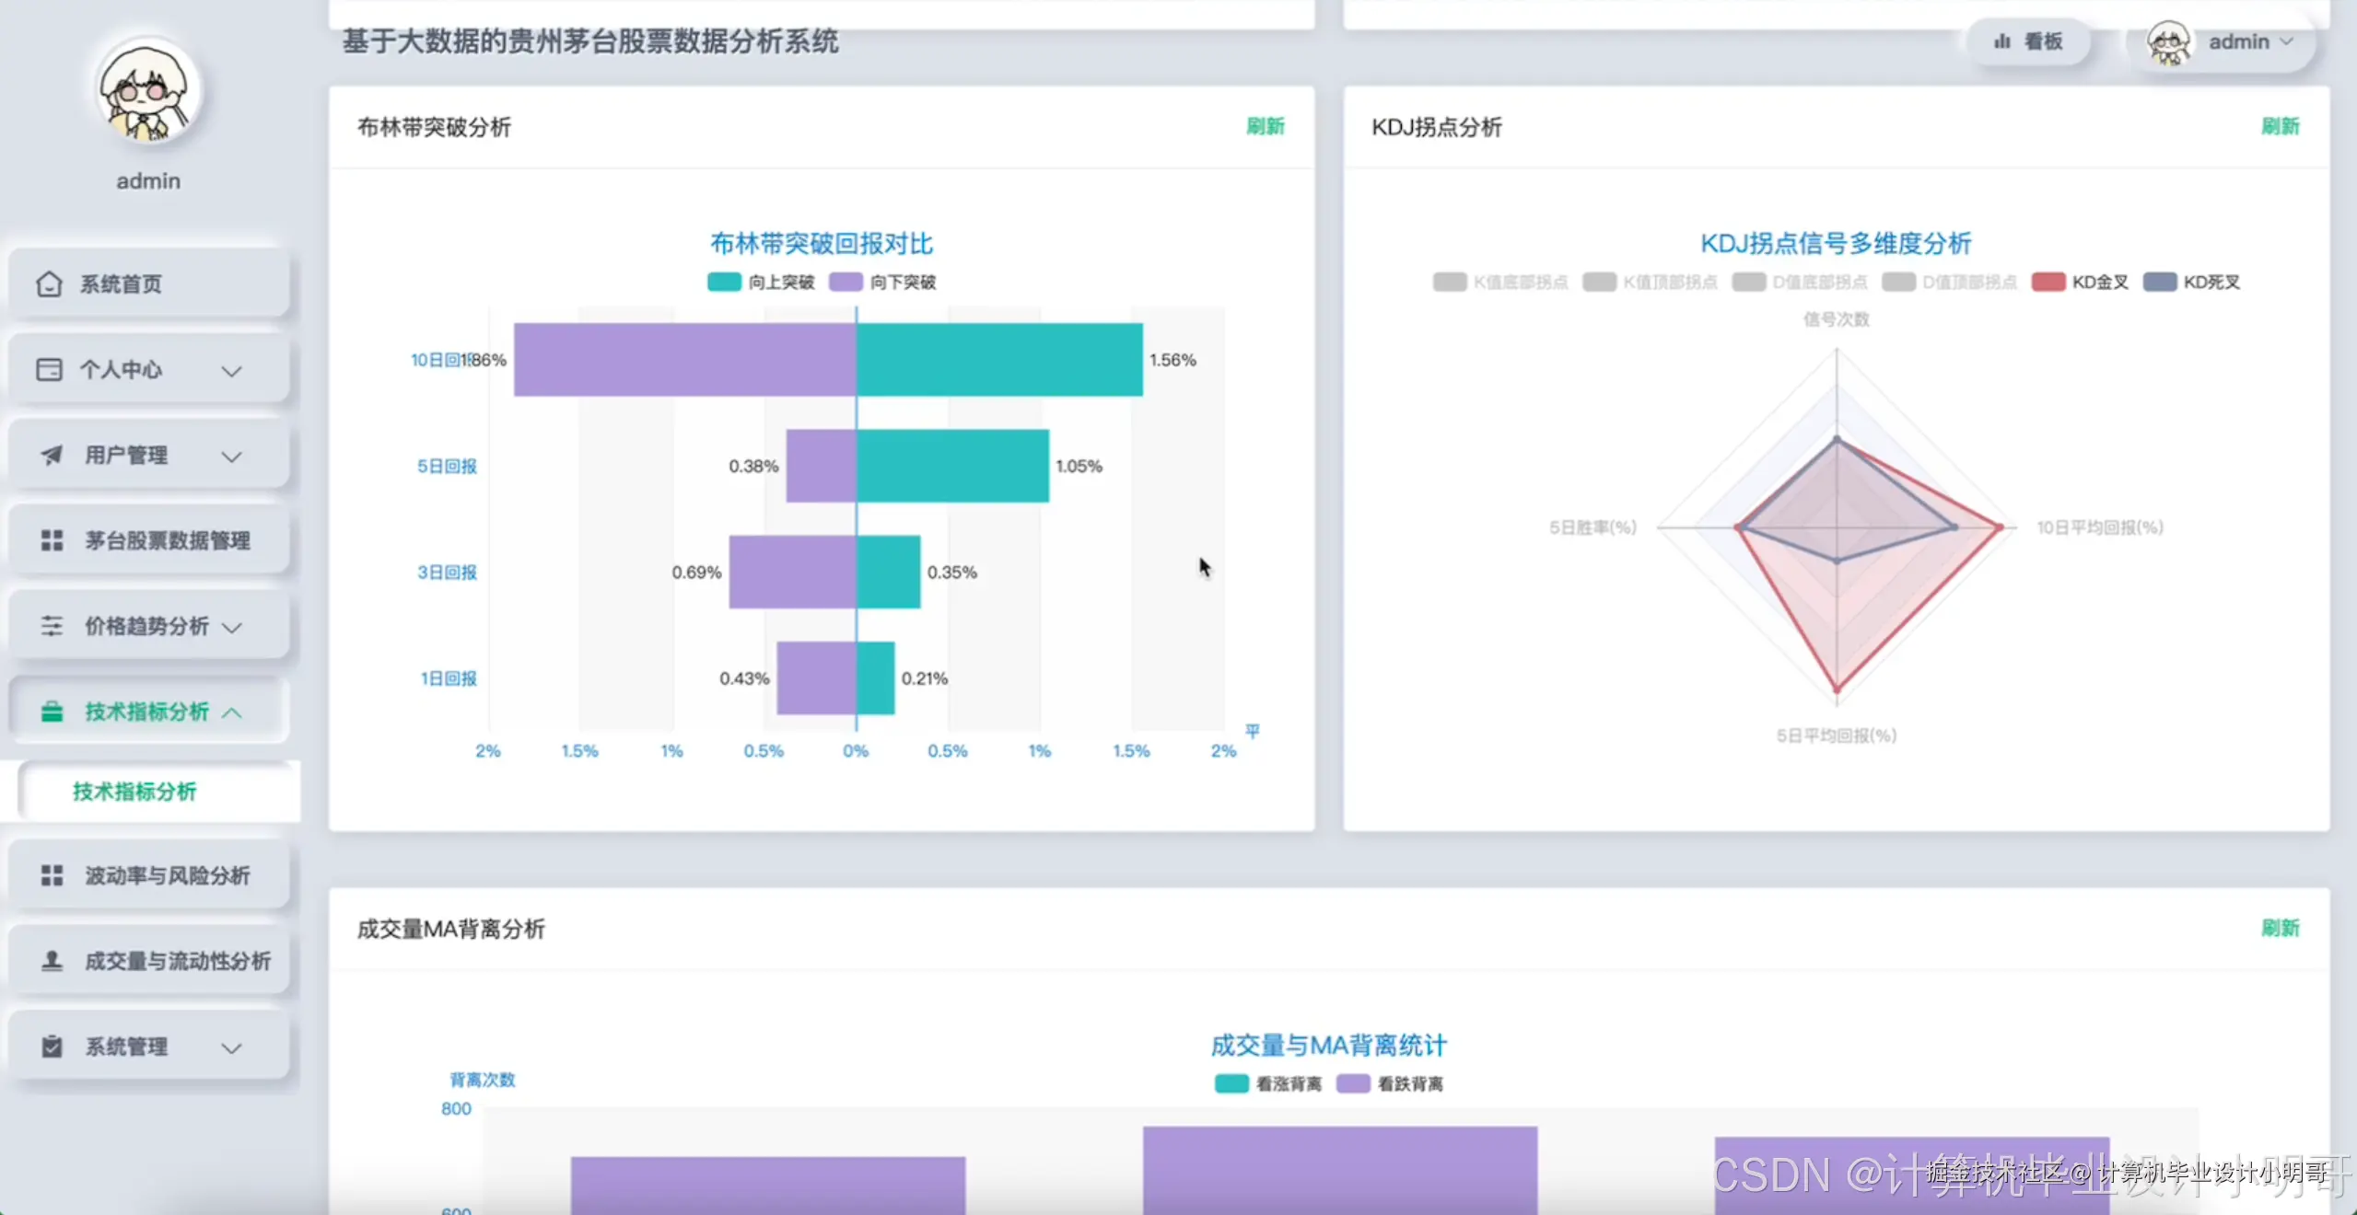Click the briefcase icon beside 技术指标分析
Image resolution: width=2357 pixels, height=1215 pixels.
coord(53,712)
